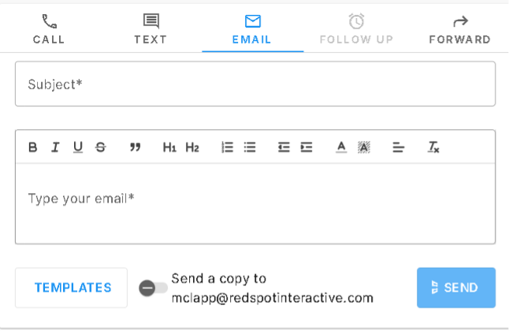Switch to the Call tab
Screen dimensions: 509x331
[x=49, y=29]
